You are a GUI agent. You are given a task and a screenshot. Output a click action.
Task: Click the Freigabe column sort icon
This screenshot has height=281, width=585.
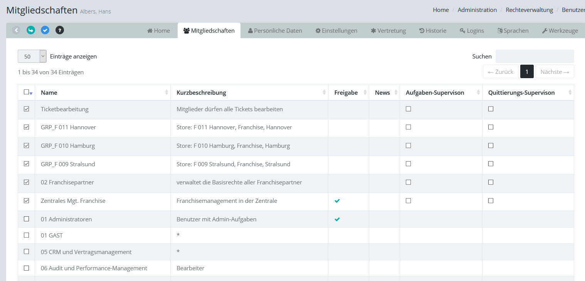click(365, 92)
